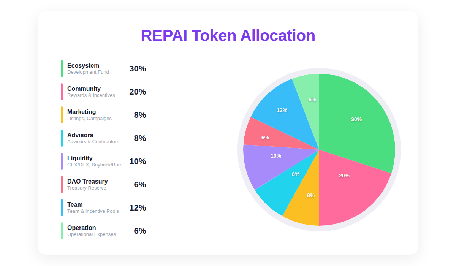
Task: Click the purple Liquidity legend color bar
Action: 62,161
